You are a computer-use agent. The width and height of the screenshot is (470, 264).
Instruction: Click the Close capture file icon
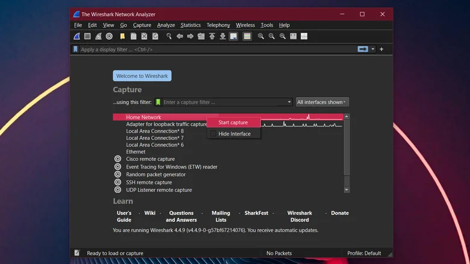click(x=144, y=36)
